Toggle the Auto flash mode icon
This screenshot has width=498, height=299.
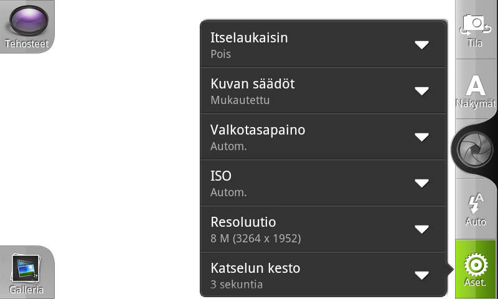click(x=476, y=209)
